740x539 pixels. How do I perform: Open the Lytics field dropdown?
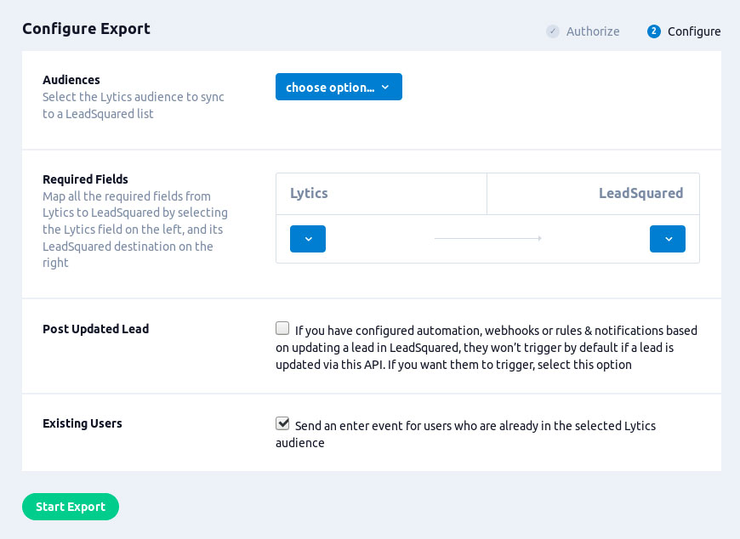(x=308, y=239)
